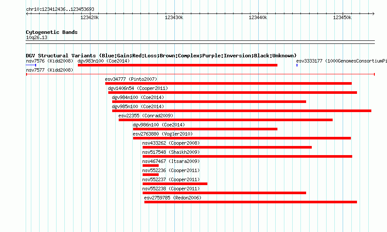This screenshot has width=387, height=232.
Task: Select the short red nsv552236 bar
Action: tap(150, 175)
